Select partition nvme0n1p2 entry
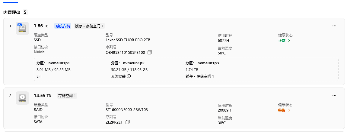This screenshot has height=132, width=347. click(x=130, y=63)
